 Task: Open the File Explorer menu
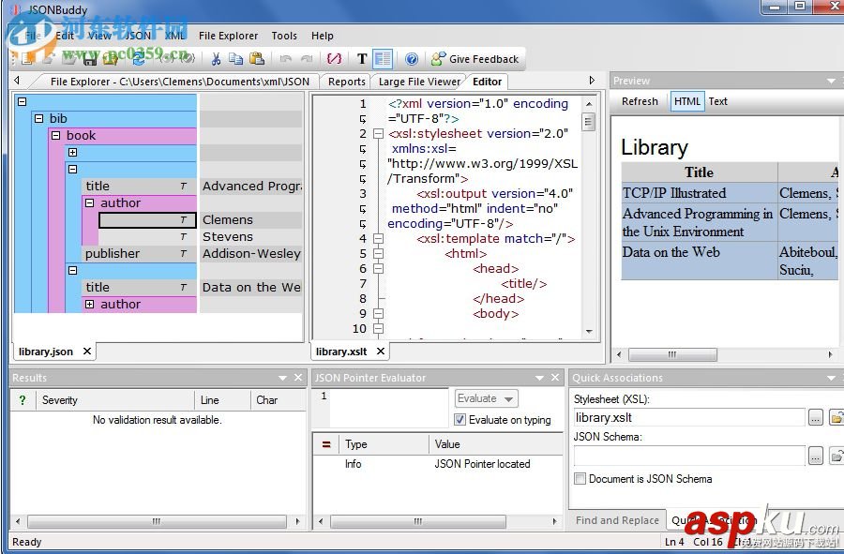click(228, 36)
